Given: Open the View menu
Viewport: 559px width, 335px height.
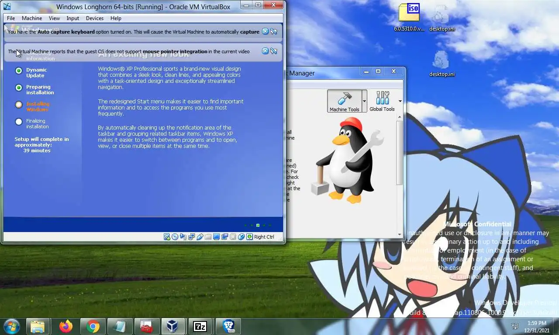Looking at the screenshot, I should pyautogui.click(x=54, y=18).
